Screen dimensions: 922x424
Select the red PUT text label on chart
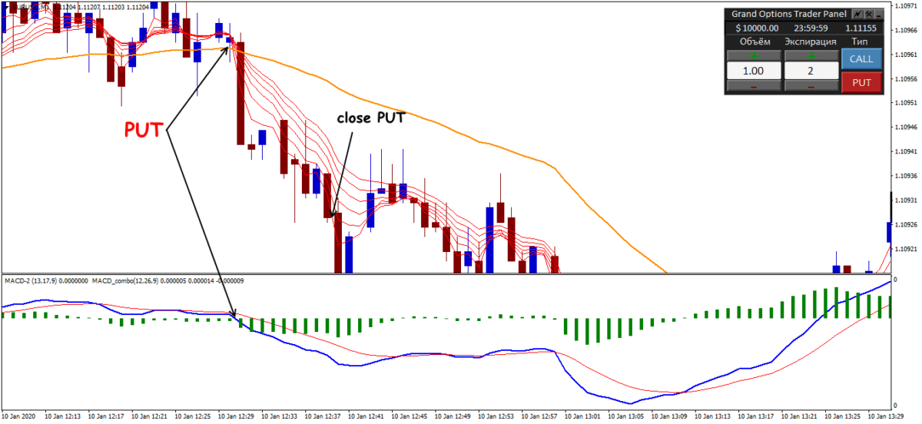tap(143, 129)
